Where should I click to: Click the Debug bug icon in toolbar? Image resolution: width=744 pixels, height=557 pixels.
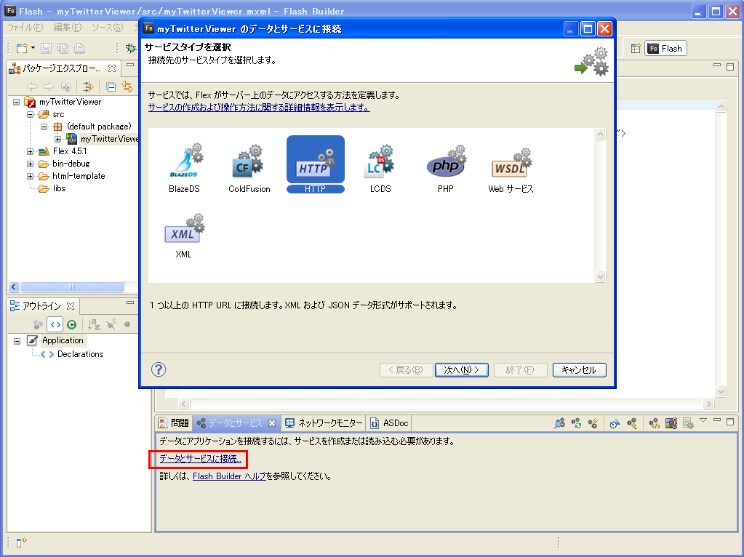coord(130,48)
